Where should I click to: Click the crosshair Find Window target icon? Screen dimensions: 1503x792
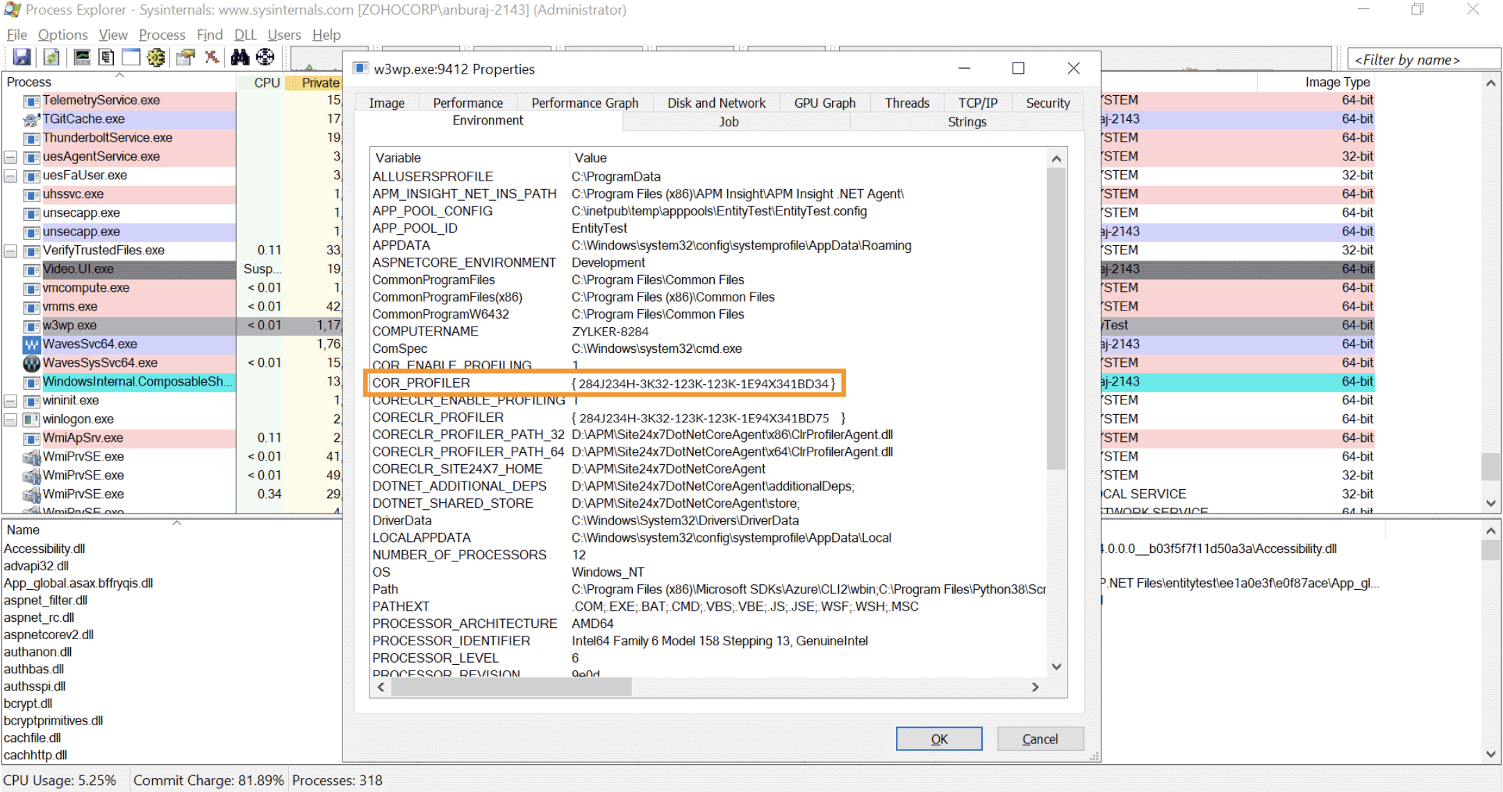pos(265,58)
